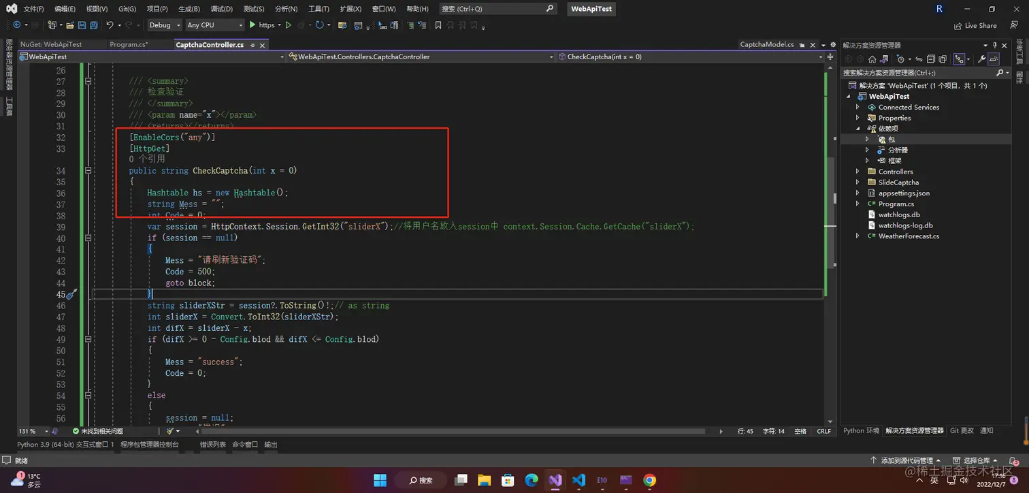Screen dimensions: 1029x493
Task: Click the Properties wrench icon
Action: pyautogui.click(x=982, y=59)
